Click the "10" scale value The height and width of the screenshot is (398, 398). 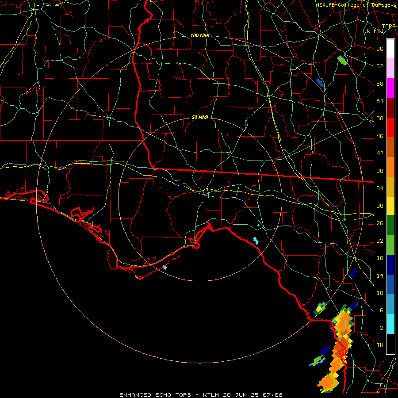pos(380,293)
